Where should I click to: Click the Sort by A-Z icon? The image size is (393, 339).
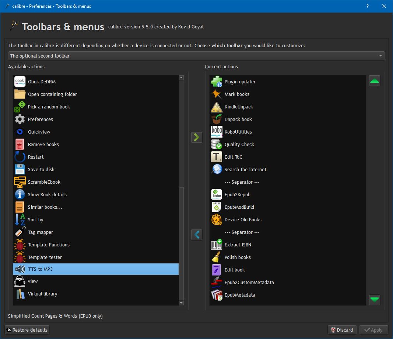click(x=20, y=219)
